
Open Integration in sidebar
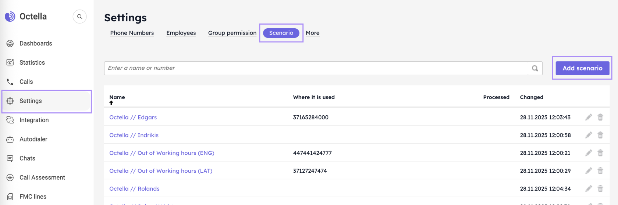pyautogui.click(x=34, y=120)
